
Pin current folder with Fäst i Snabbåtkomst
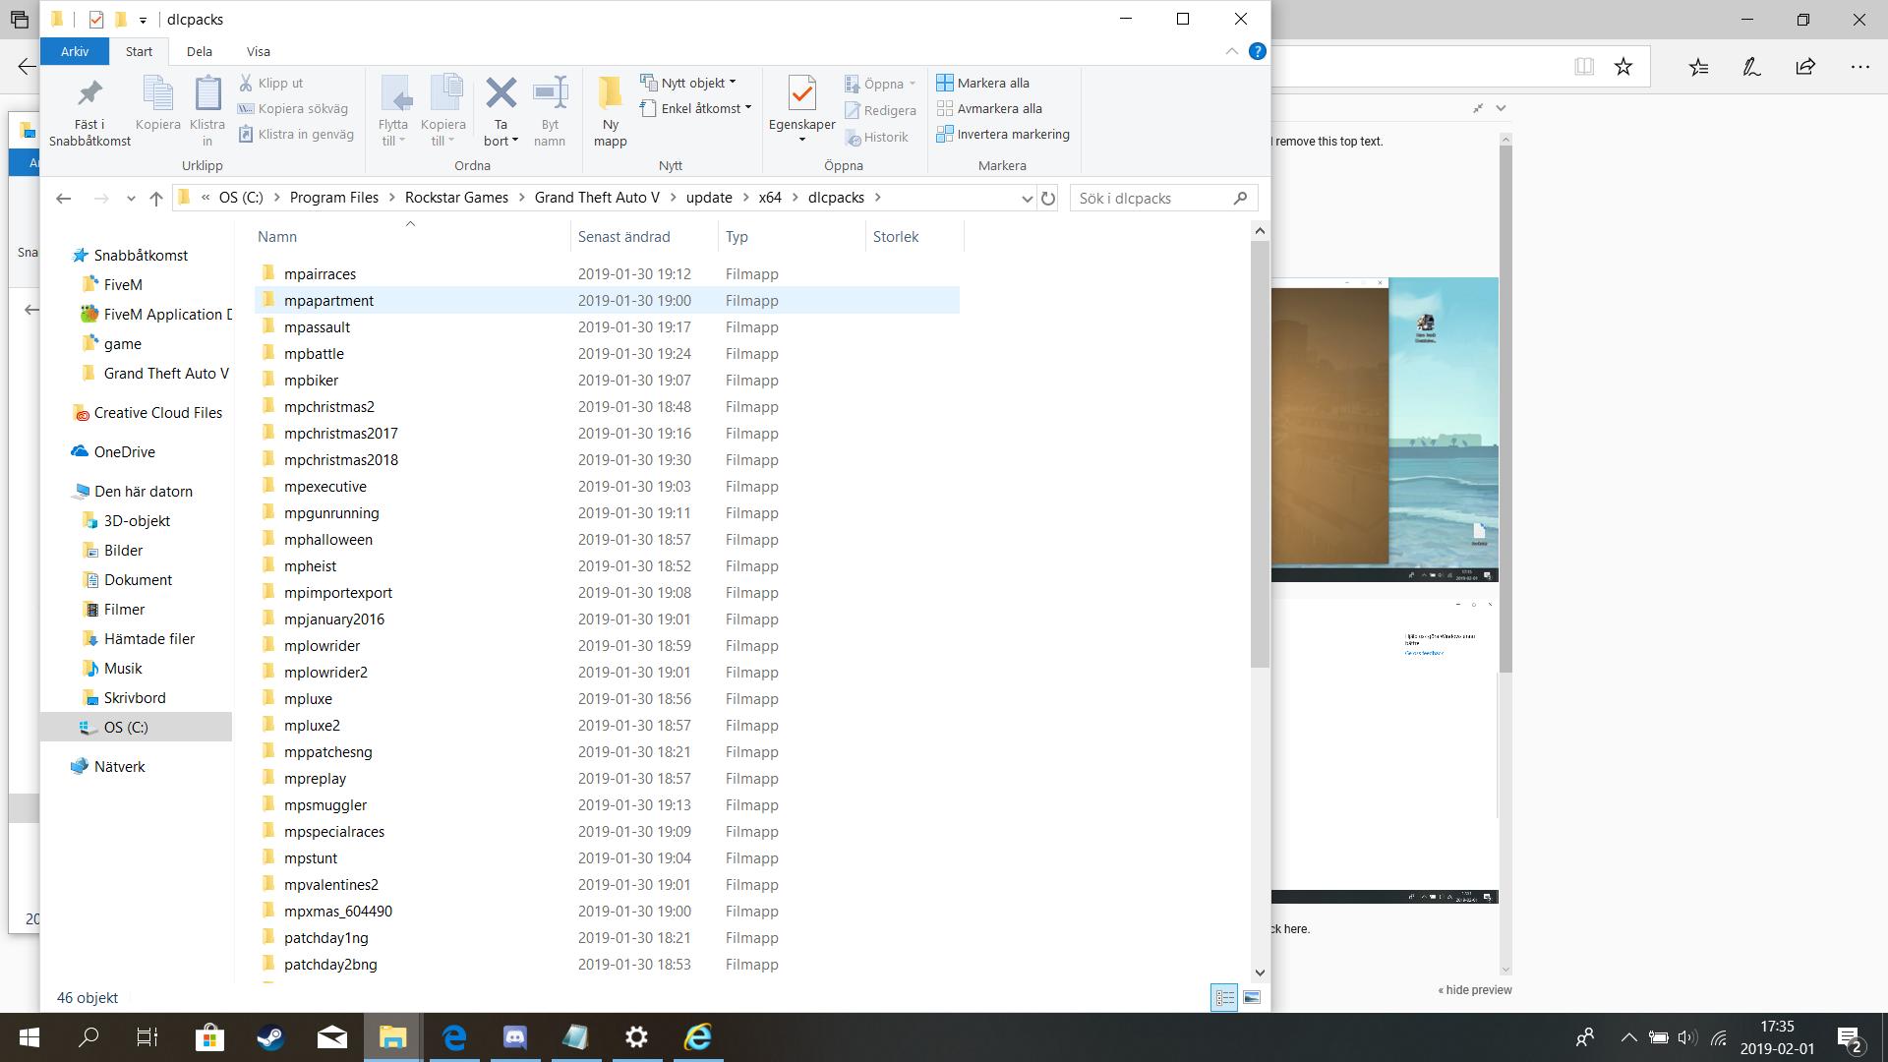pos(88,110)
